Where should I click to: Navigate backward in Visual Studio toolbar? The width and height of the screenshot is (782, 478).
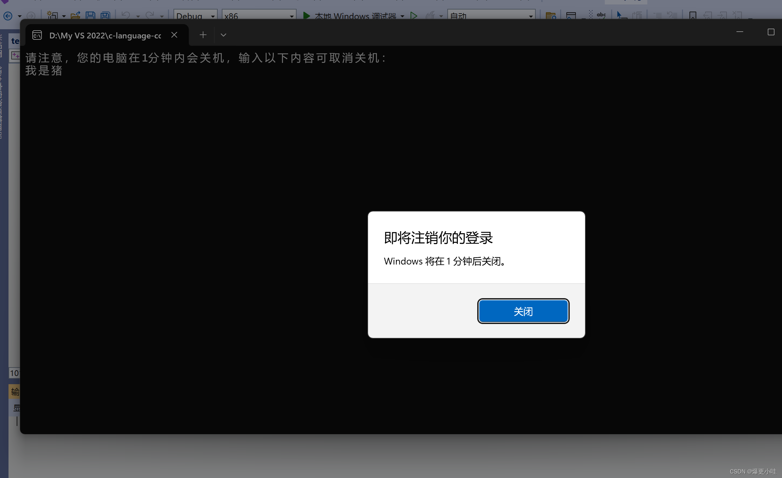tap(8, 16)
